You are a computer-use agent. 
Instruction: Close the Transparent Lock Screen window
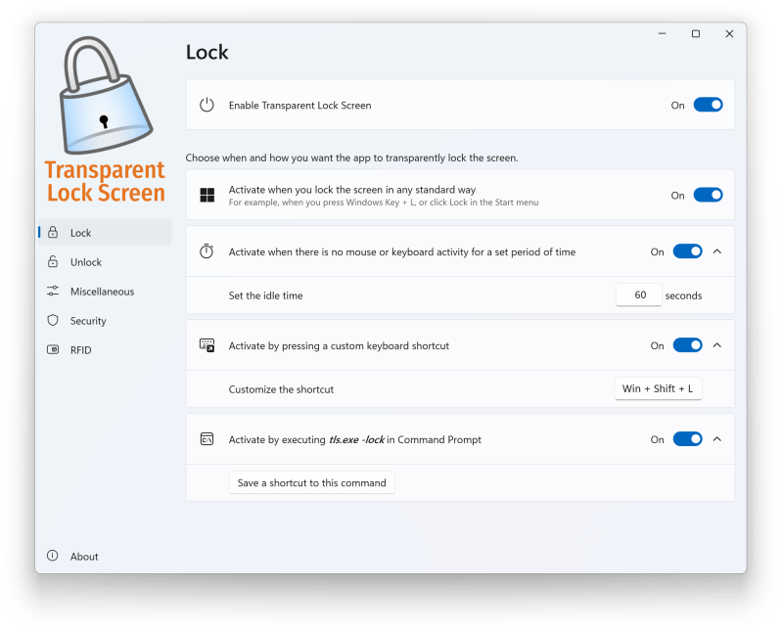(729, 34)
